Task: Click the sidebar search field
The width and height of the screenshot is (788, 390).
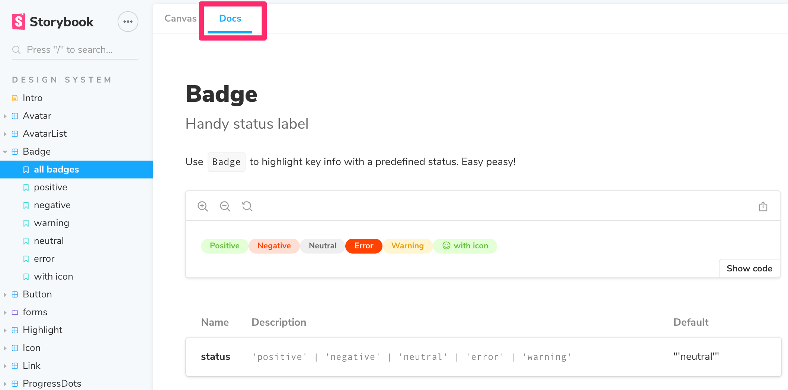Action: tap(74, 49)
